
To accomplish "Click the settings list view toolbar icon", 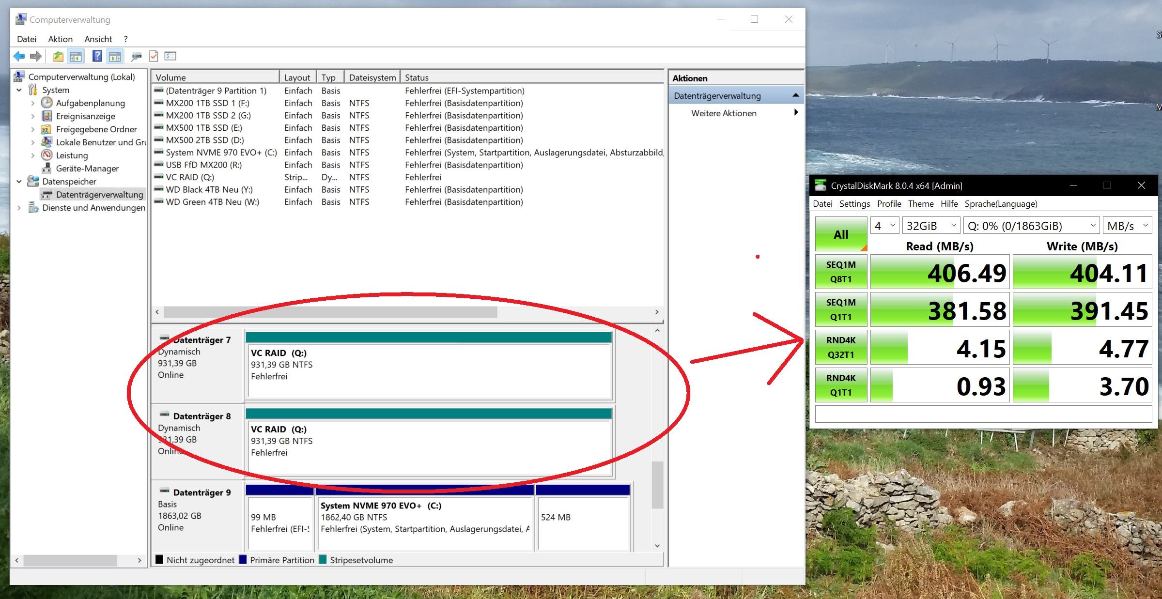I will pyautogui.click(x=170, y=56).
